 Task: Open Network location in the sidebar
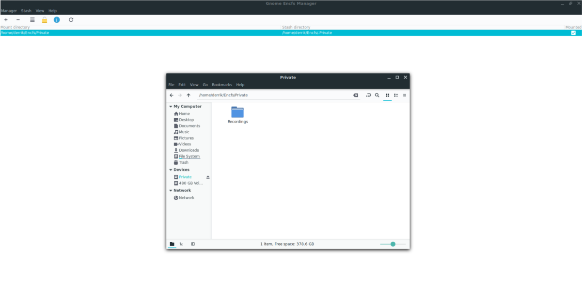187,198
